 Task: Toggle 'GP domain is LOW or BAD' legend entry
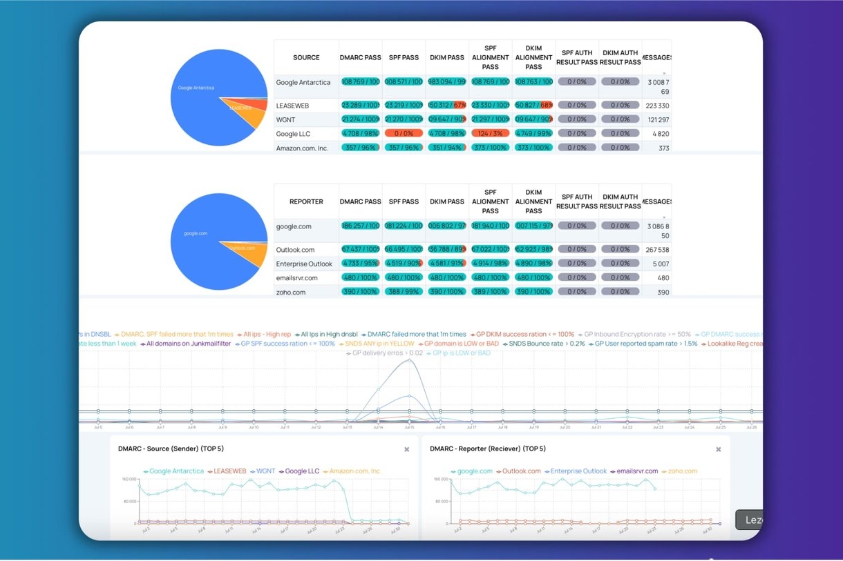(459, 344)
